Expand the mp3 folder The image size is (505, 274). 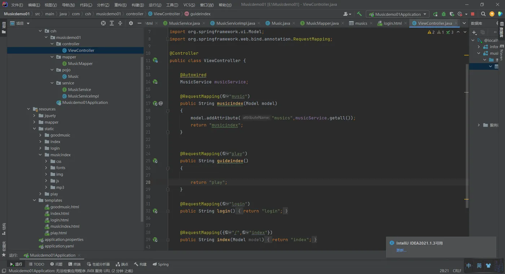tap(46, 187)
